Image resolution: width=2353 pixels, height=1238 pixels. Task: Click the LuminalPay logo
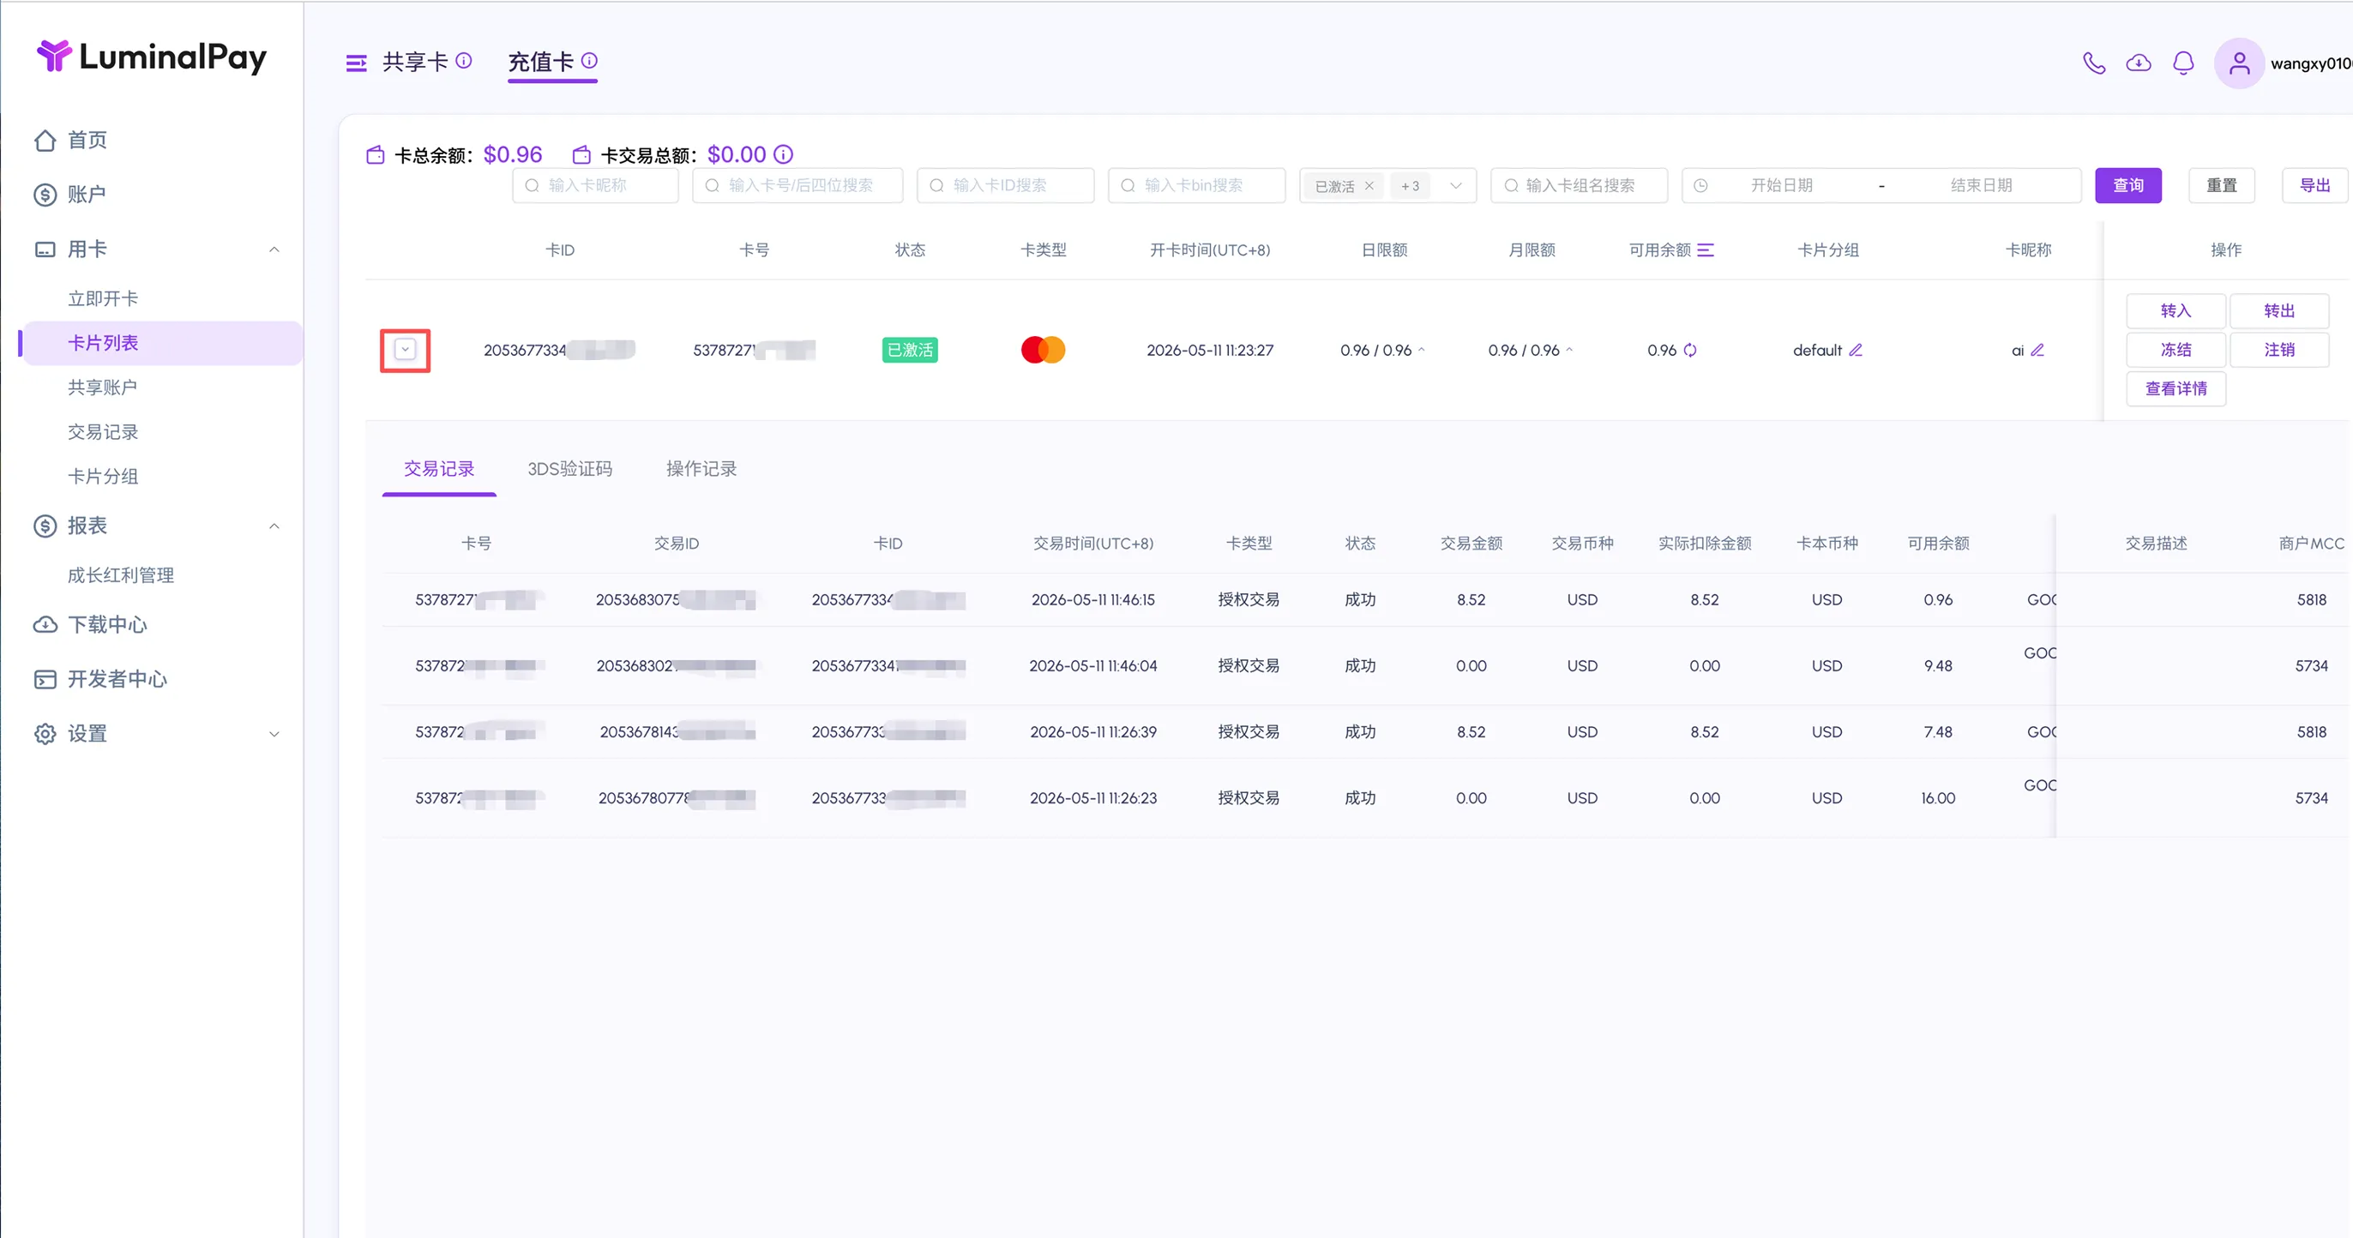pos(152,57)
